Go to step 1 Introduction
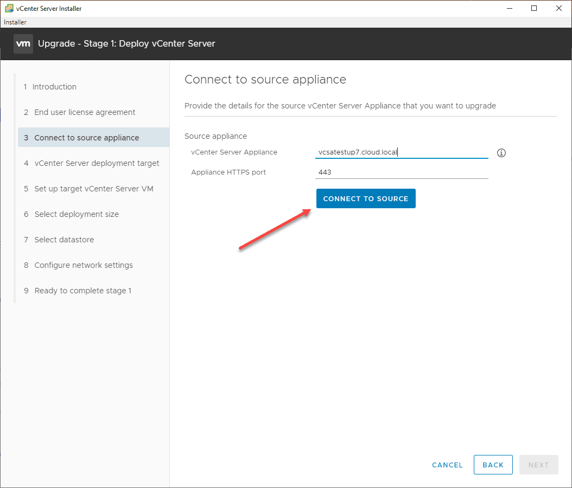Viewport: 572px width, 488px height. [54, 87]
